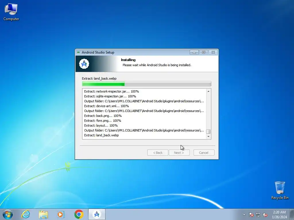Select the 'Extract: fore.png... 100%' log line
294x220 pixels.
(x=102, y=121)
